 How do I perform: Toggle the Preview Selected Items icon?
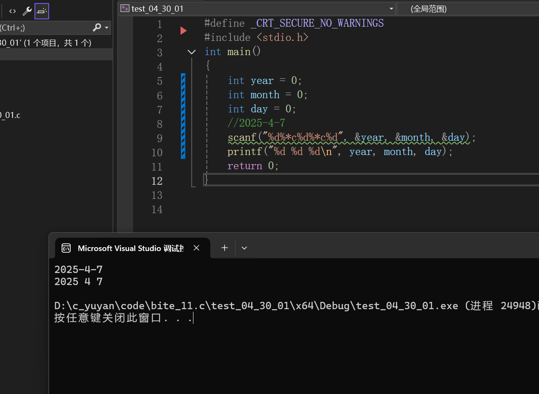tap(42, 11)
